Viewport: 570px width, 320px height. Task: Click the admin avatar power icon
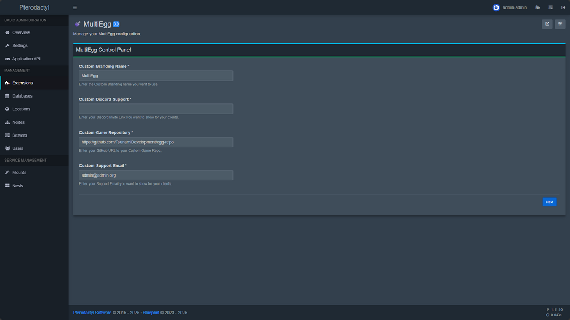point(496,7)
